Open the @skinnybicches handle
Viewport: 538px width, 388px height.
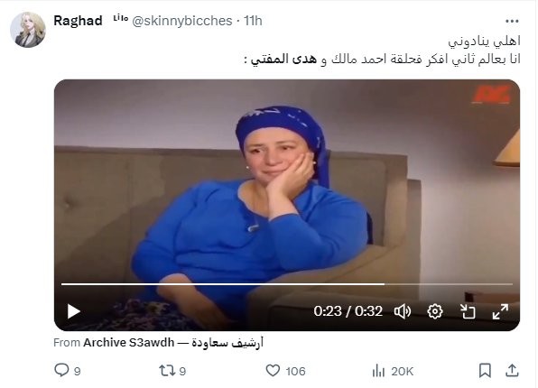[x=181, y=21]
